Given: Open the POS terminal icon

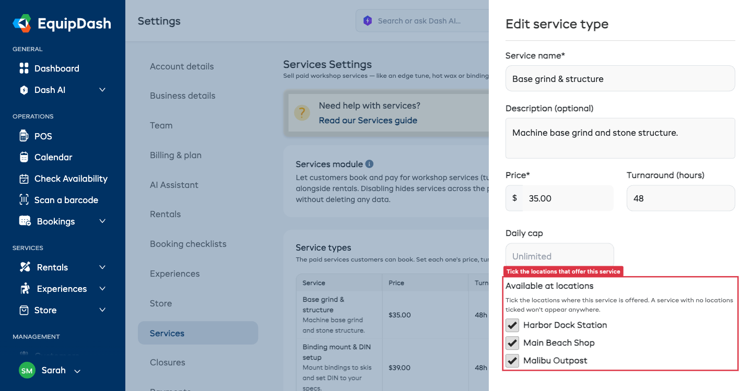Looking at the screenshot, I should 23,136.
